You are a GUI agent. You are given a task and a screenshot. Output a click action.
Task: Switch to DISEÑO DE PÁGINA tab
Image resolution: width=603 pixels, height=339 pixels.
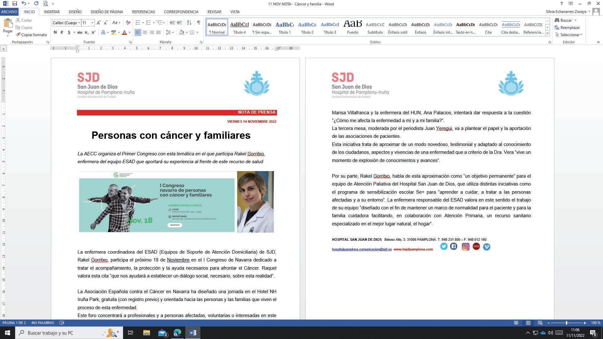pyautogui.click(x=107, y=12)
